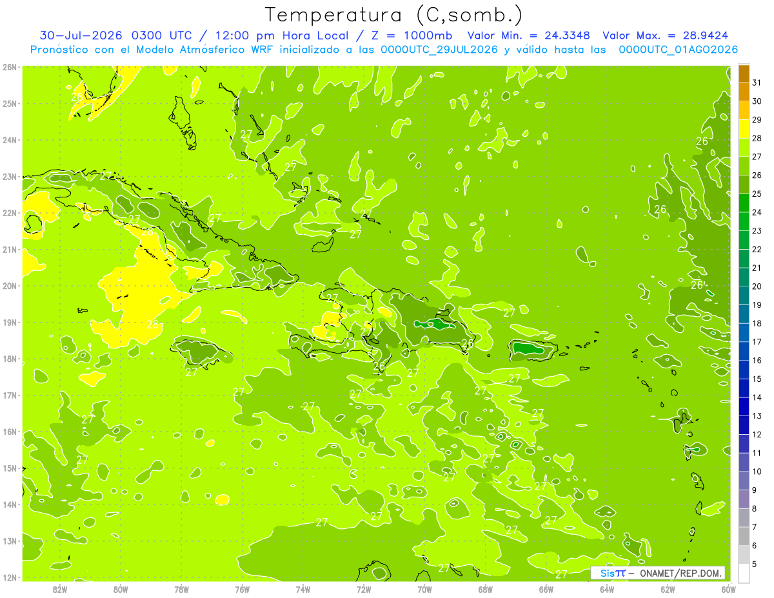Click the dark green 24–25 color bar swatch

pos(744,203)
